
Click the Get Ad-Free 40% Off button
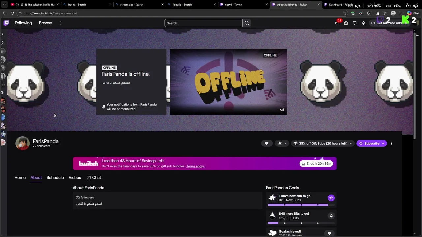tap(390, 23)
